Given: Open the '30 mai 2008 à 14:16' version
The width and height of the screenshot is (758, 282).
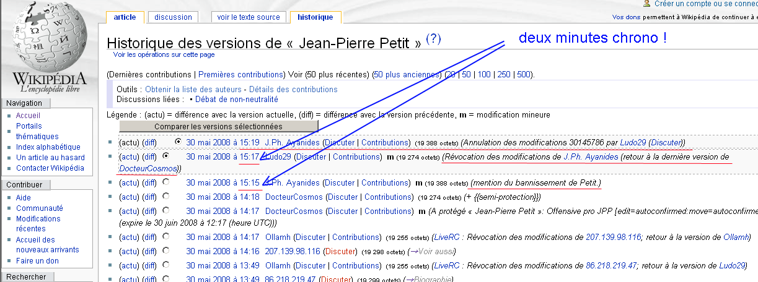Looking at the screenshot, I should pyautogui.click(x=223, y=251).
